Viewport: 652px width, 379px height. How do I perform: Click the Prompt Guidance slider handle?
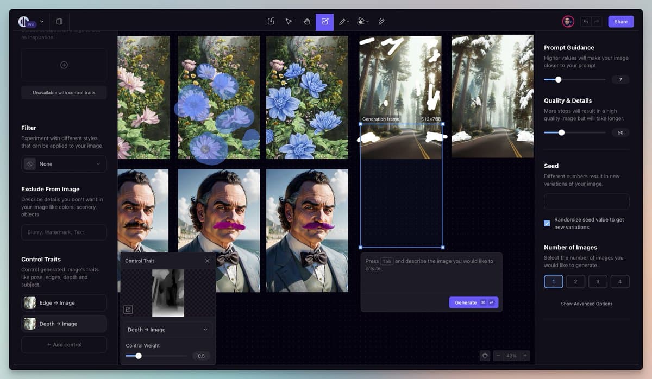pyautogui.click(x=558, y=80)
